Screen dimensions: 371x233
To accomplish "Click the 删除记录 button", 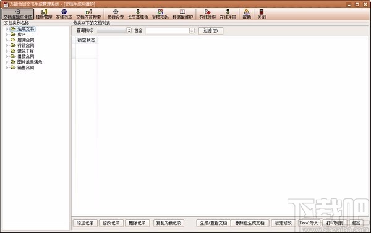I will pyautogui.click(x=137, y=223).
